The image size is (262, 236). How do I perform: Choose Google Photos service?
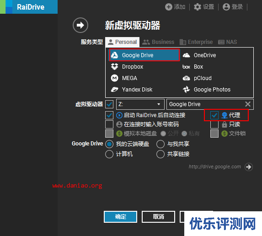[x=206, y=90]
